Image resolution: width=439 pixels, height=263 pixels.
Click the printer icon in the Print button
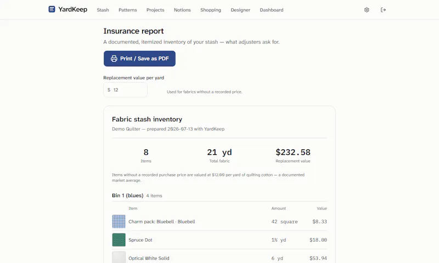coord(114,59)
